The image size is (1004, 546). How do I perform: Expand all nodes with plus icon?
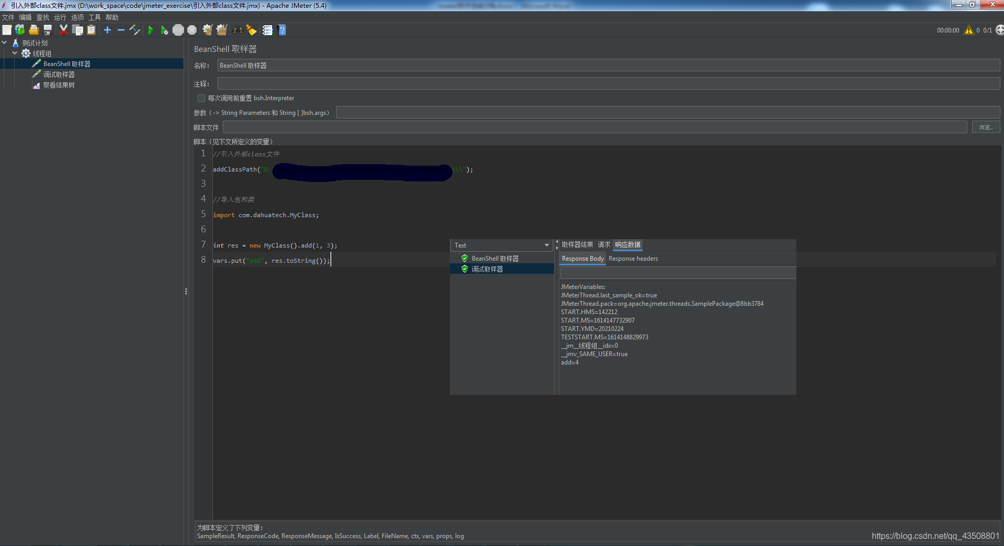107,30
